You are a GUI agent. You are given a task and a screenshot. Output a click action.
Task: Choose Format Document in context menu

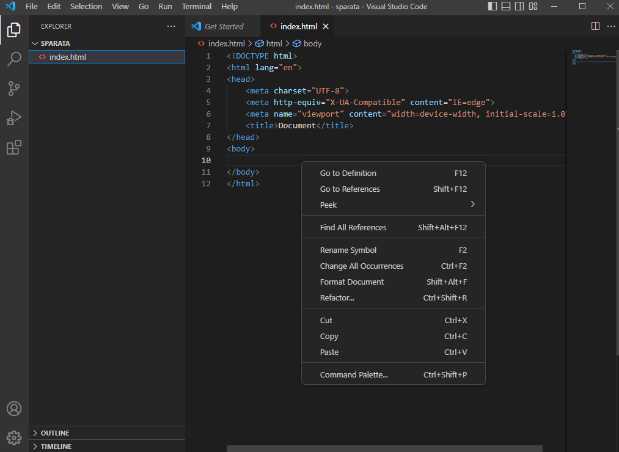coord(393,282)
